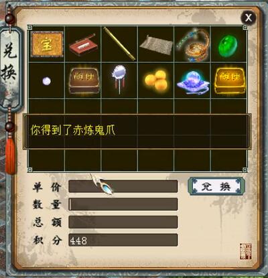268x278 pixels.
Task: Pick the red box item
Action: point(83,46)
